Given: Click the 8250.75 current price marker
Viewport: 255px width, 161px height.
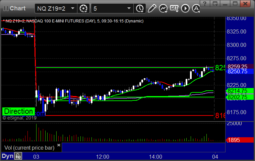Looking at the screenshot, I should (x=239, y=71).
